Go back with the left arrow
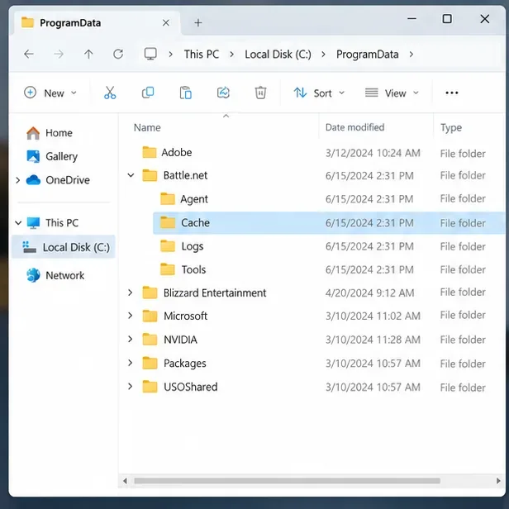 [x=29, y=54]
